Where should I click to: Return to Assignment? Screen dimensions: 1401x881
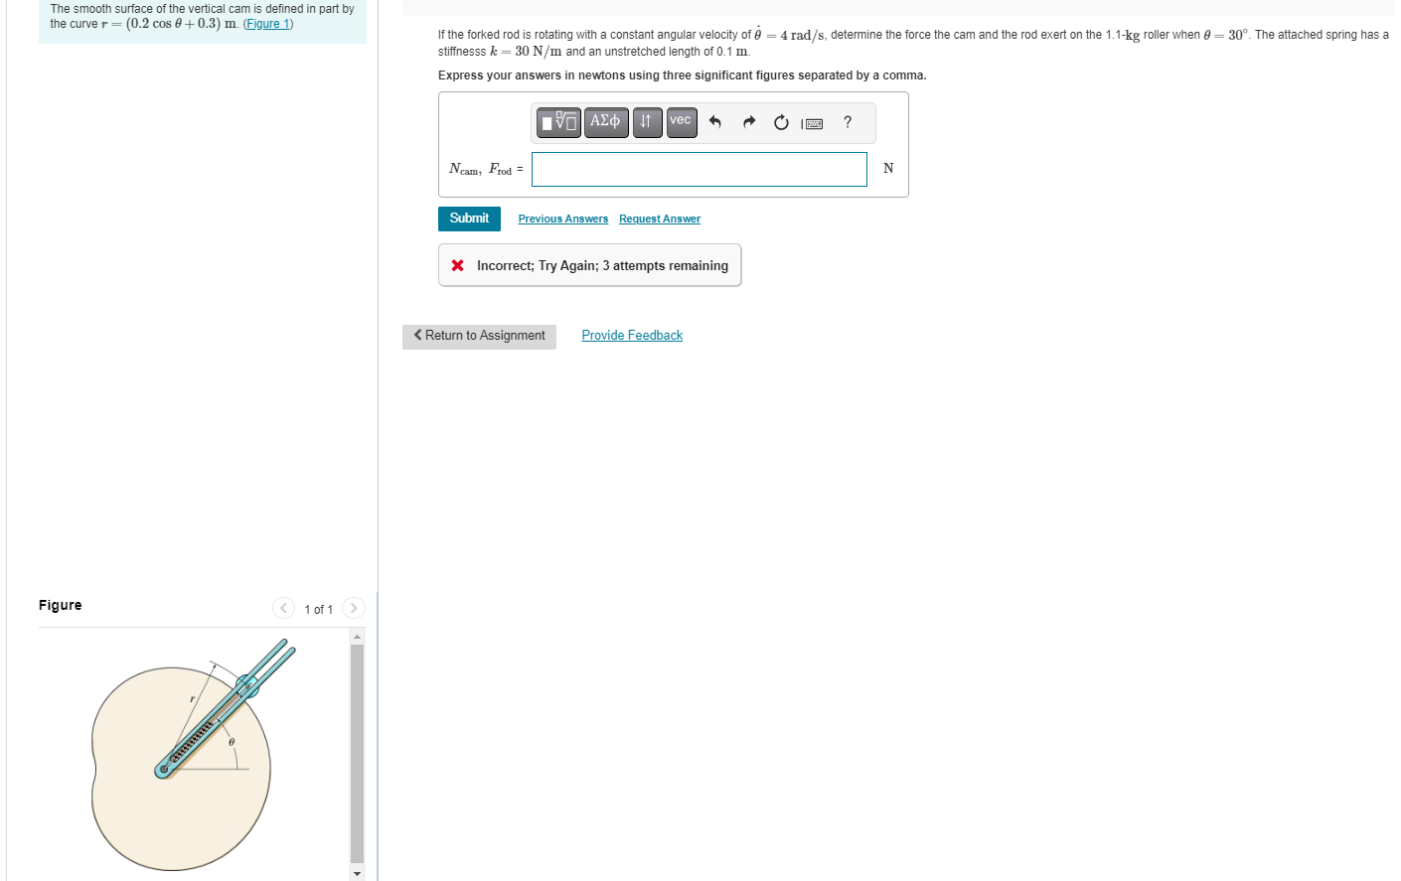click(x=479, y=336)
